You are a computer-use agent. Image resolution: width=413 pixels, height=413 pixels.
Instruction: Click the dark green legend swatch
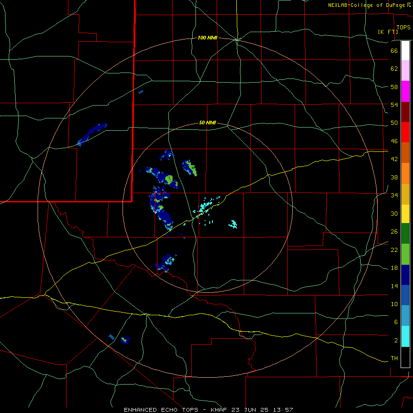tap(405, 234)
